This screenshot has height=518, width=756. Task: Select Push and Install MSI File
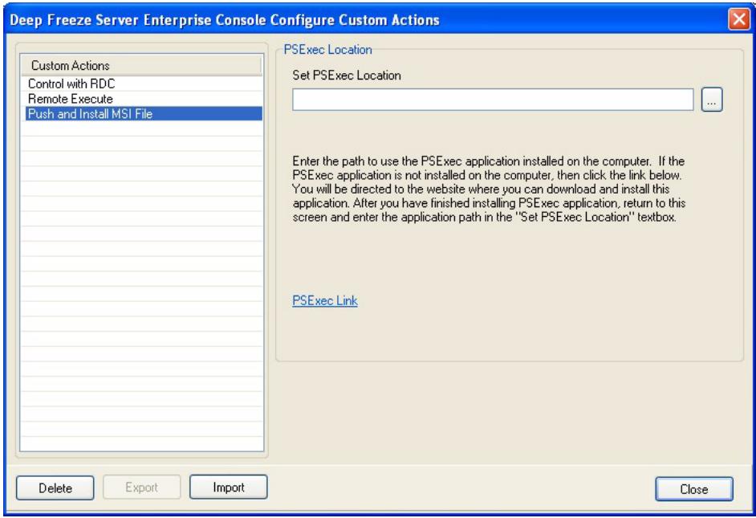142,114
